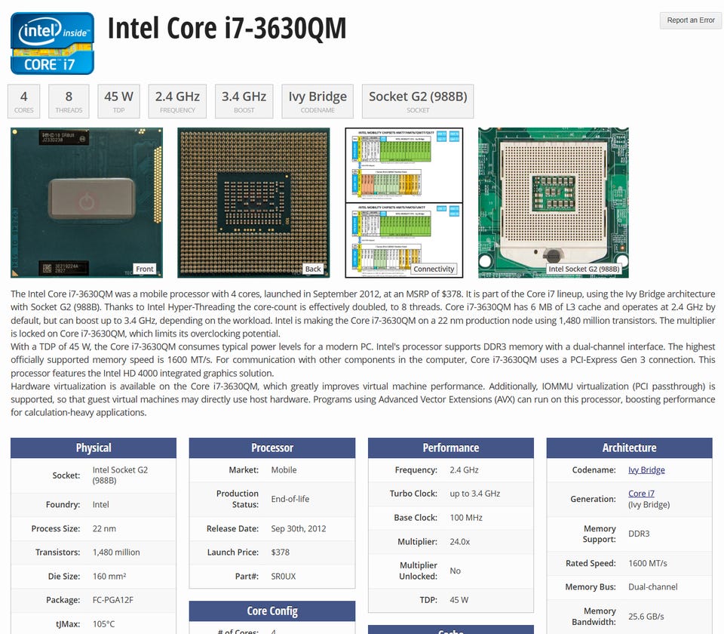Select the 'Mobile' market value
724x634 pixels.
coord(284,470)
